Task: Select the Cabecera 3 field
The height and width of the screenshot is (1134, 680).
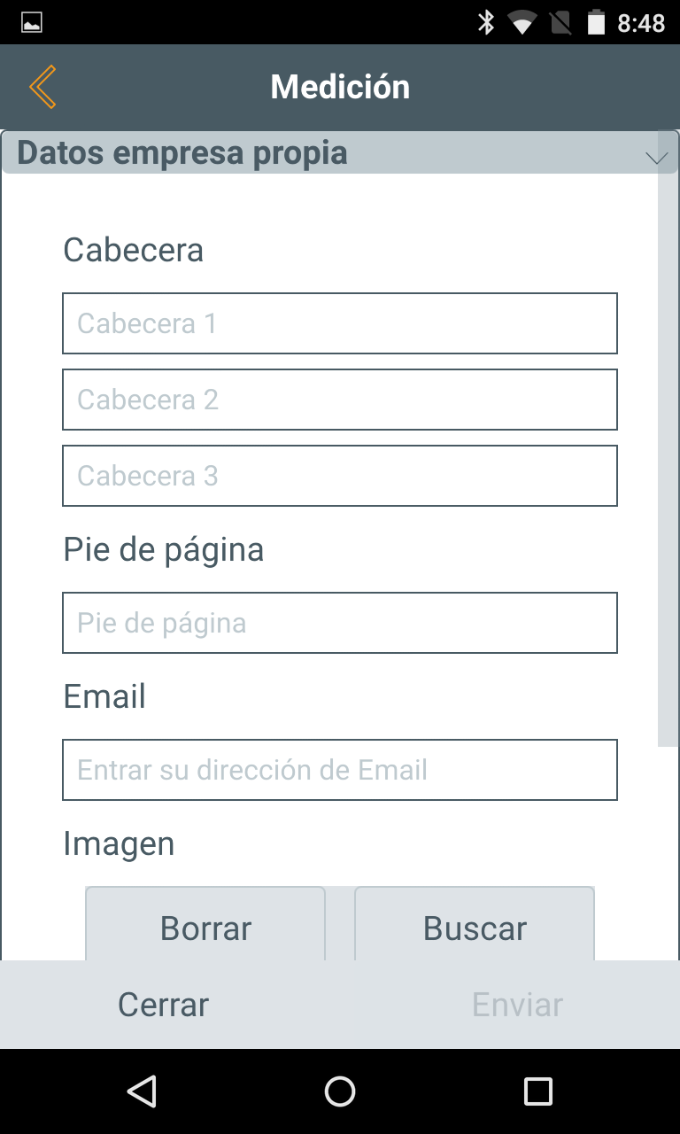Action: (x=339, y=476)
